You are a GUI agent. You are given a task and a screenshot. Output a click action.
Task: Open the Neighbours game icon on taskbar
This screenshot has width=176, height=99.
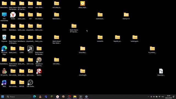[x=63, y=97]
